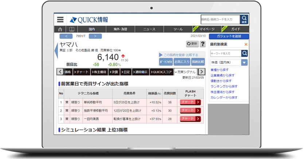
Task: Click the keyword search magnifier icon
Action: [245, 53]
